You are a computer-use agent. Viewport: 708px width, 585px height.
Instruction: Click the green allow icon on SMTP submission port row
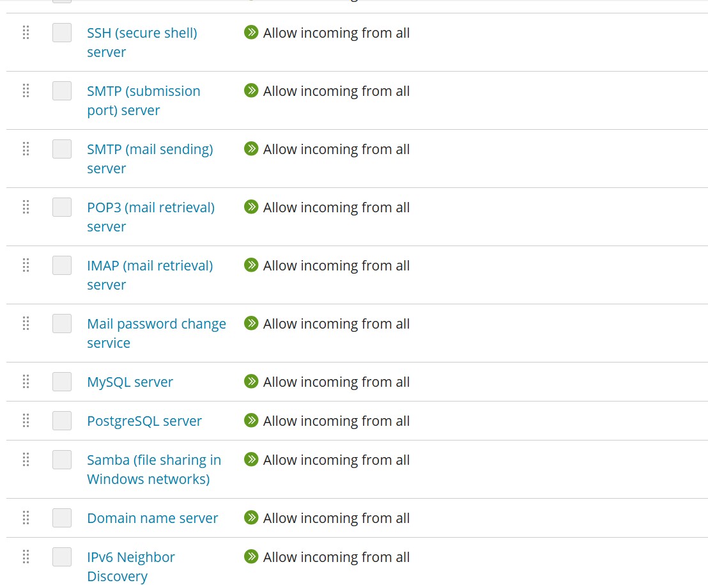coord(251,91)
